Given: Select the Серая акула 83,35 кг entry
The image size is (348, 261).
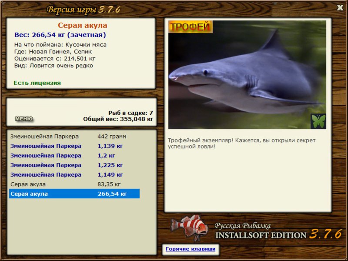Looking at the screenshot, I should pyautogui.click(x=74, y=184).
